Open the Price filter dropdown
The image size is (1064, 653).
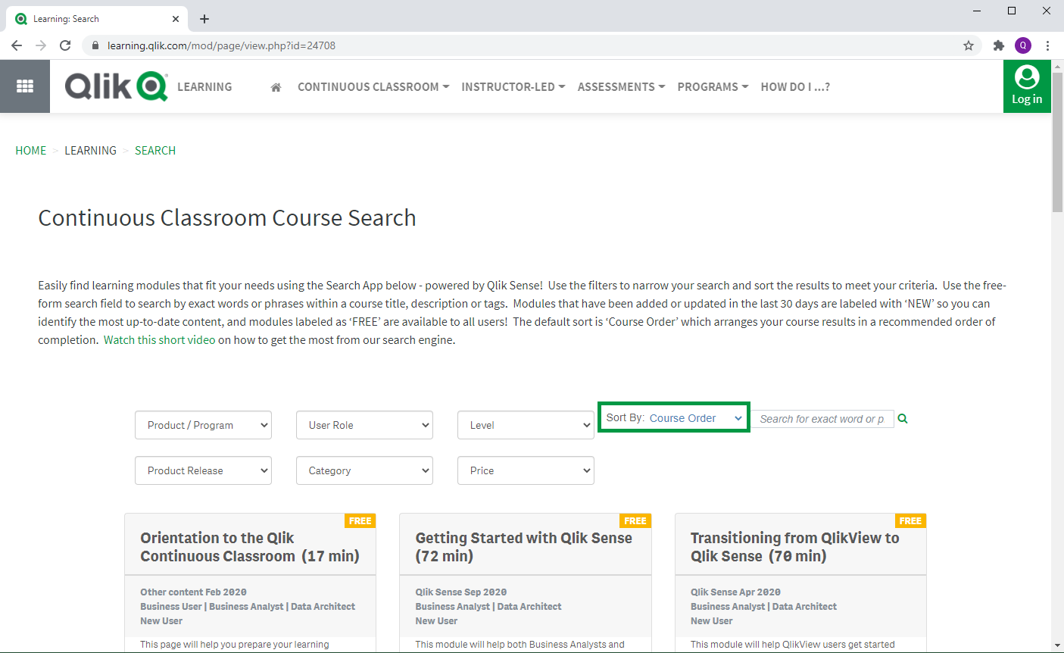pos(526,470)
